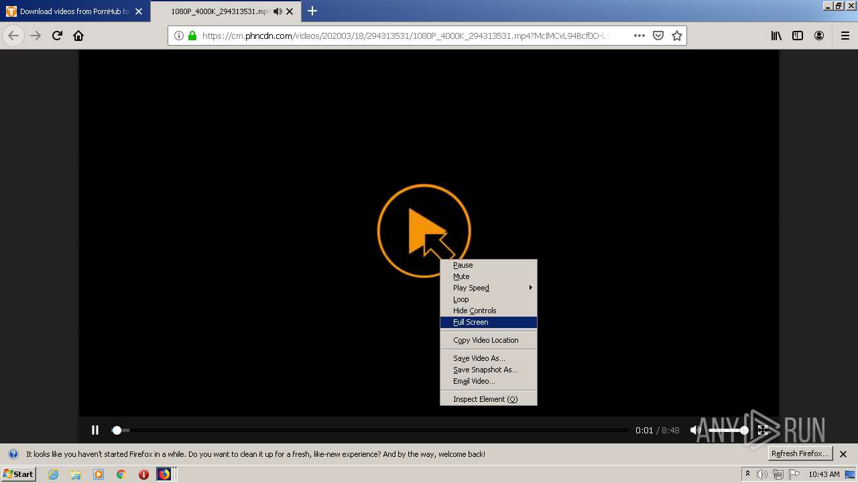Bookmark this page with the star
The width and height of the screenshot is (858, 483).
tap(677, 36)
